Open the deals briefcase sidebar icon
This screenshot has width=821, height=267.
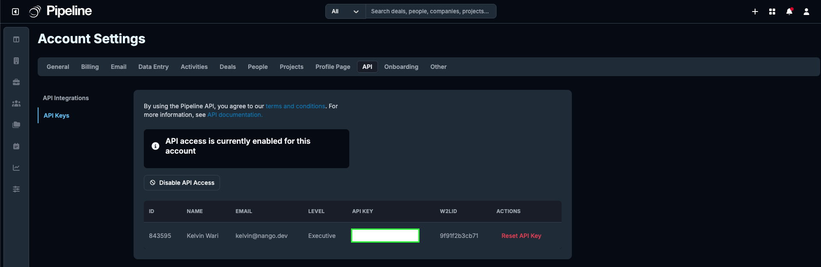[16, 82]
